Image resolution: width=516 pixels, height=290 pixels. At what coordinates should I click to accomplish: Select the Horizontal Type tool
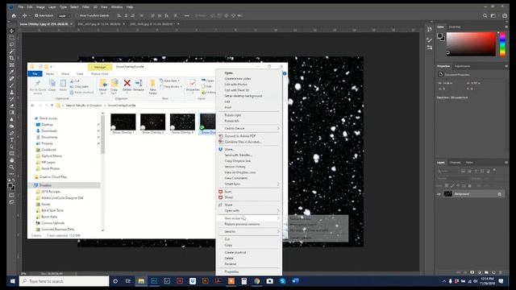(12, 139)
